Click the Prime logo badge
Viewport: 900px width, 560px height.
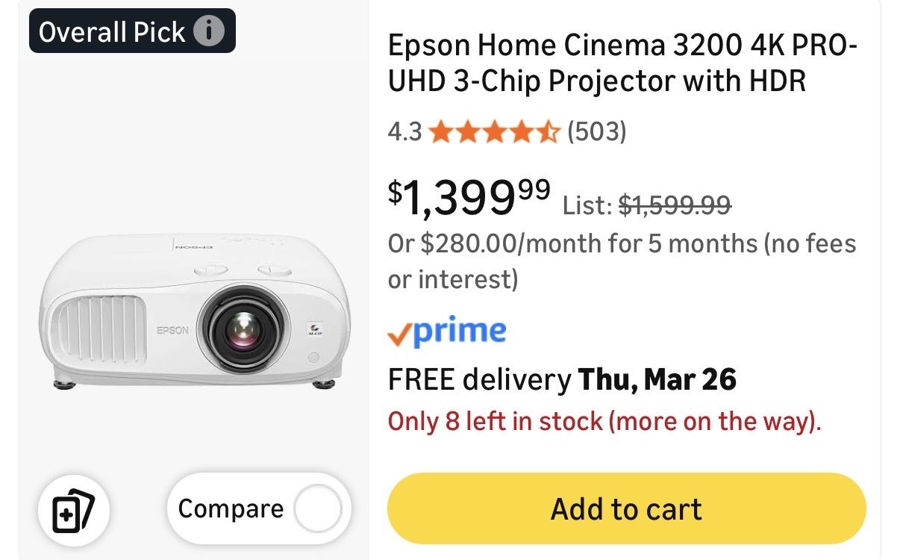pos(447,331)
